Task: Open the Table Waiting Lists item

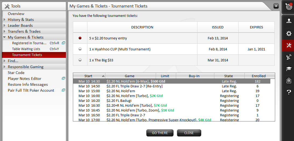Action: click(x=26, y=49)
